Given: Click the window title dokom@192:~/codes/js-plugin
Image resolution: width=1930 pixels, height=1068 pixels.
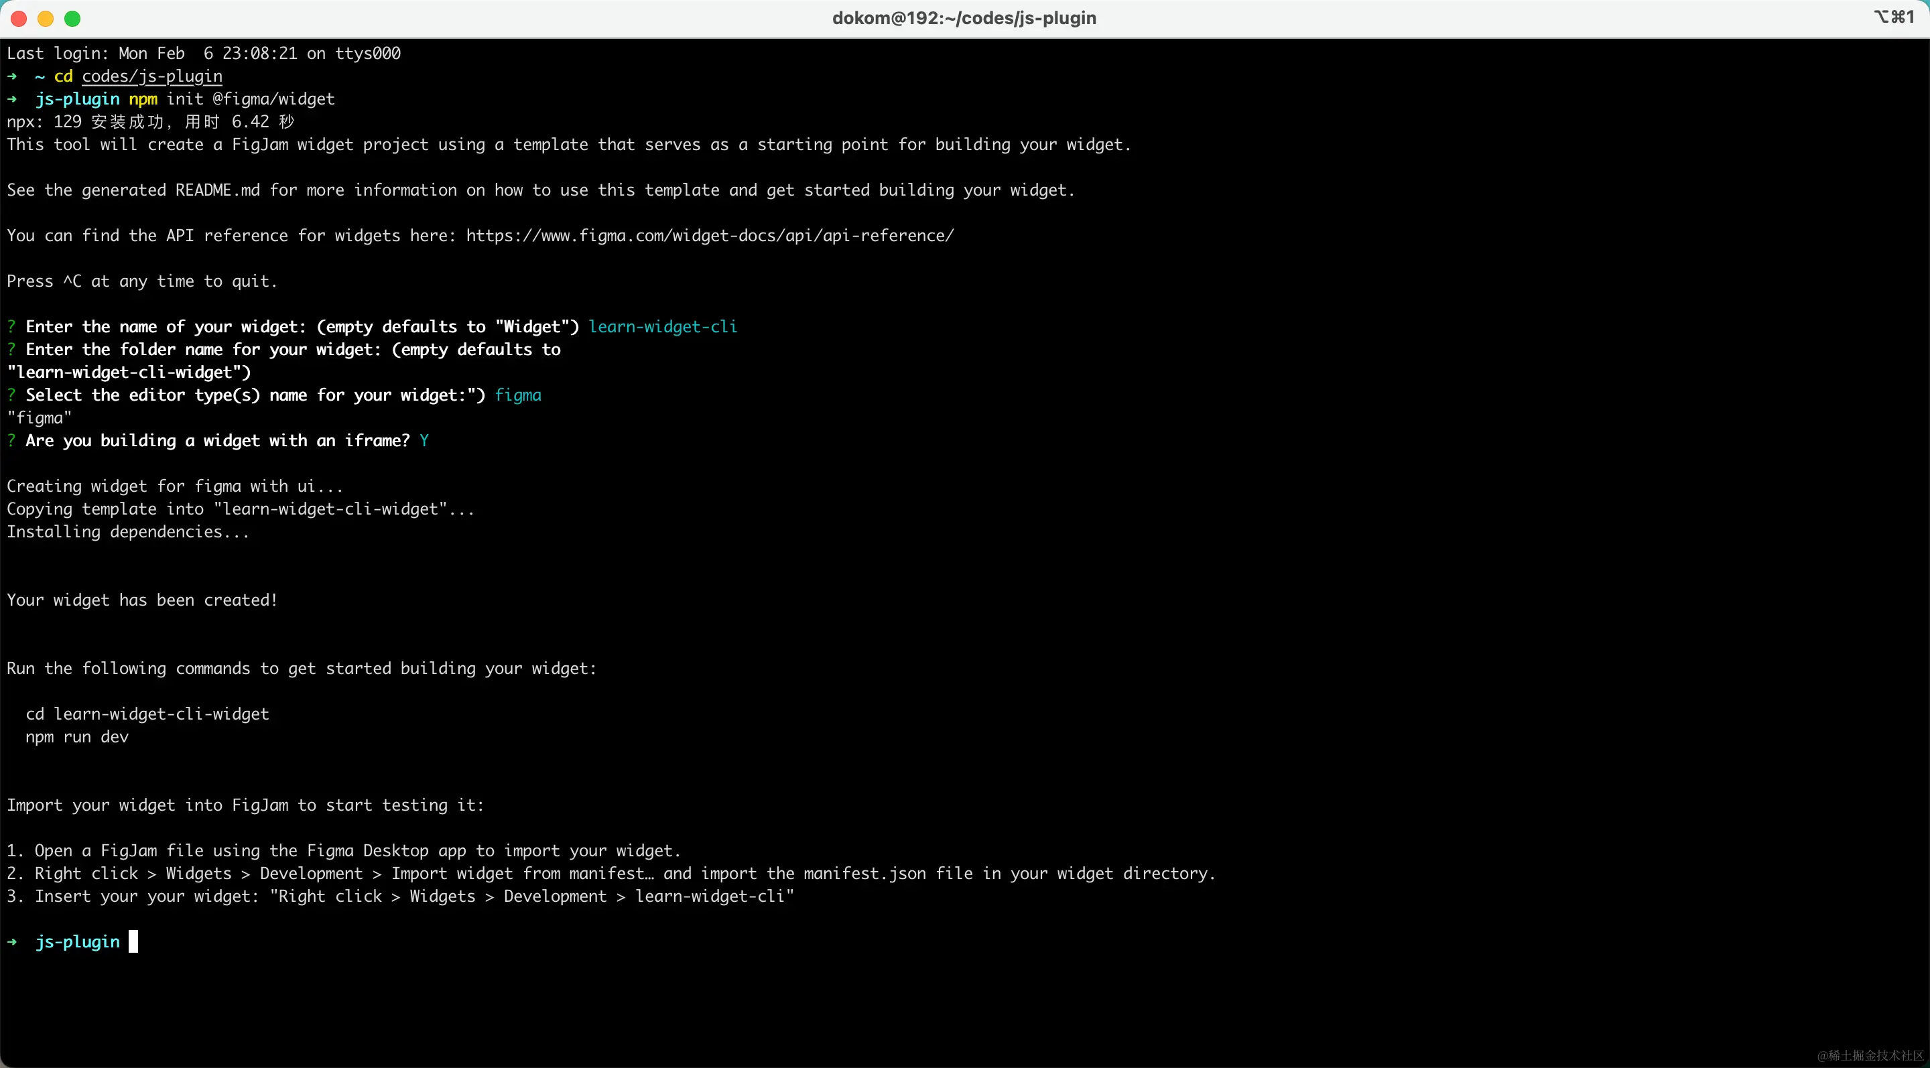Looking at the screenshot, I should [x=964, y=18].
